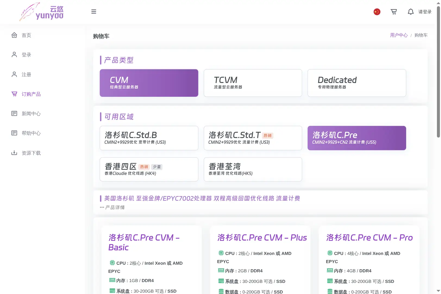
Task: Click the yunyoo logo
Action: [41, 12]
